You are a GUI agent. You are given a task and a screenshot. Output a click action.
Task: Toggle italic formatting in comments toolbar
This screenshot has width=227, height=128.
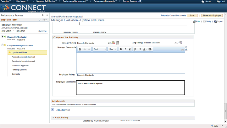(x=125, y=49)
